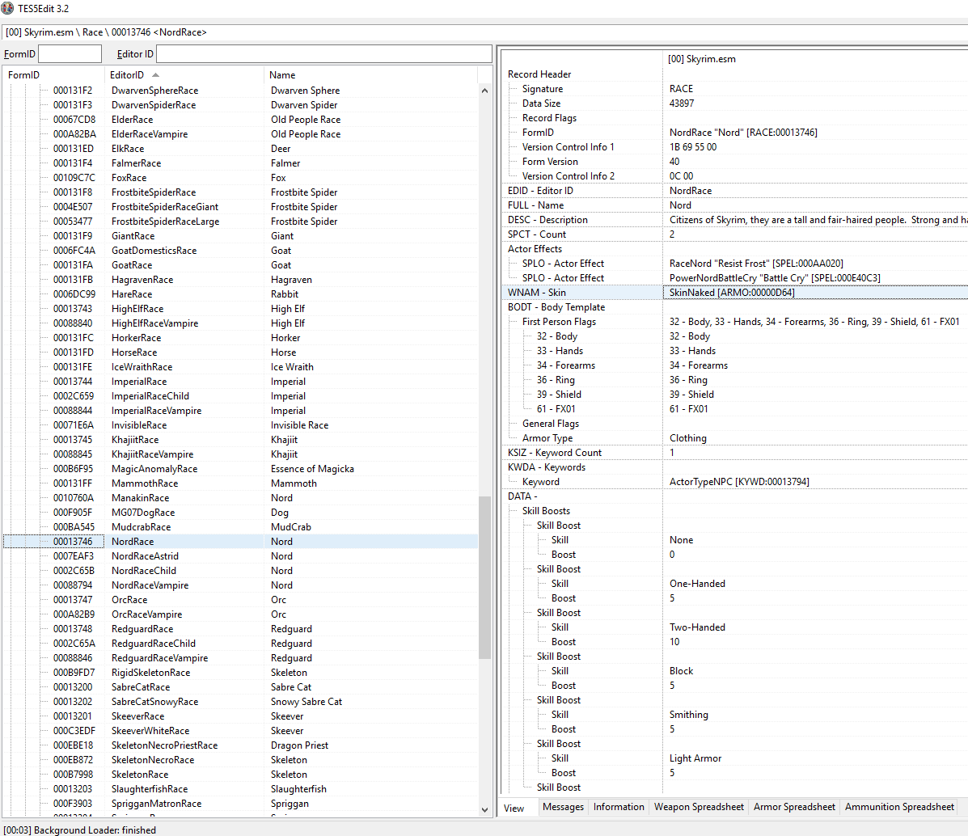Click the WNAM - Skin field row
Image resolution: width=968 pixels, height=836 pixels.
pyautogui.click(x=736, y=293)
